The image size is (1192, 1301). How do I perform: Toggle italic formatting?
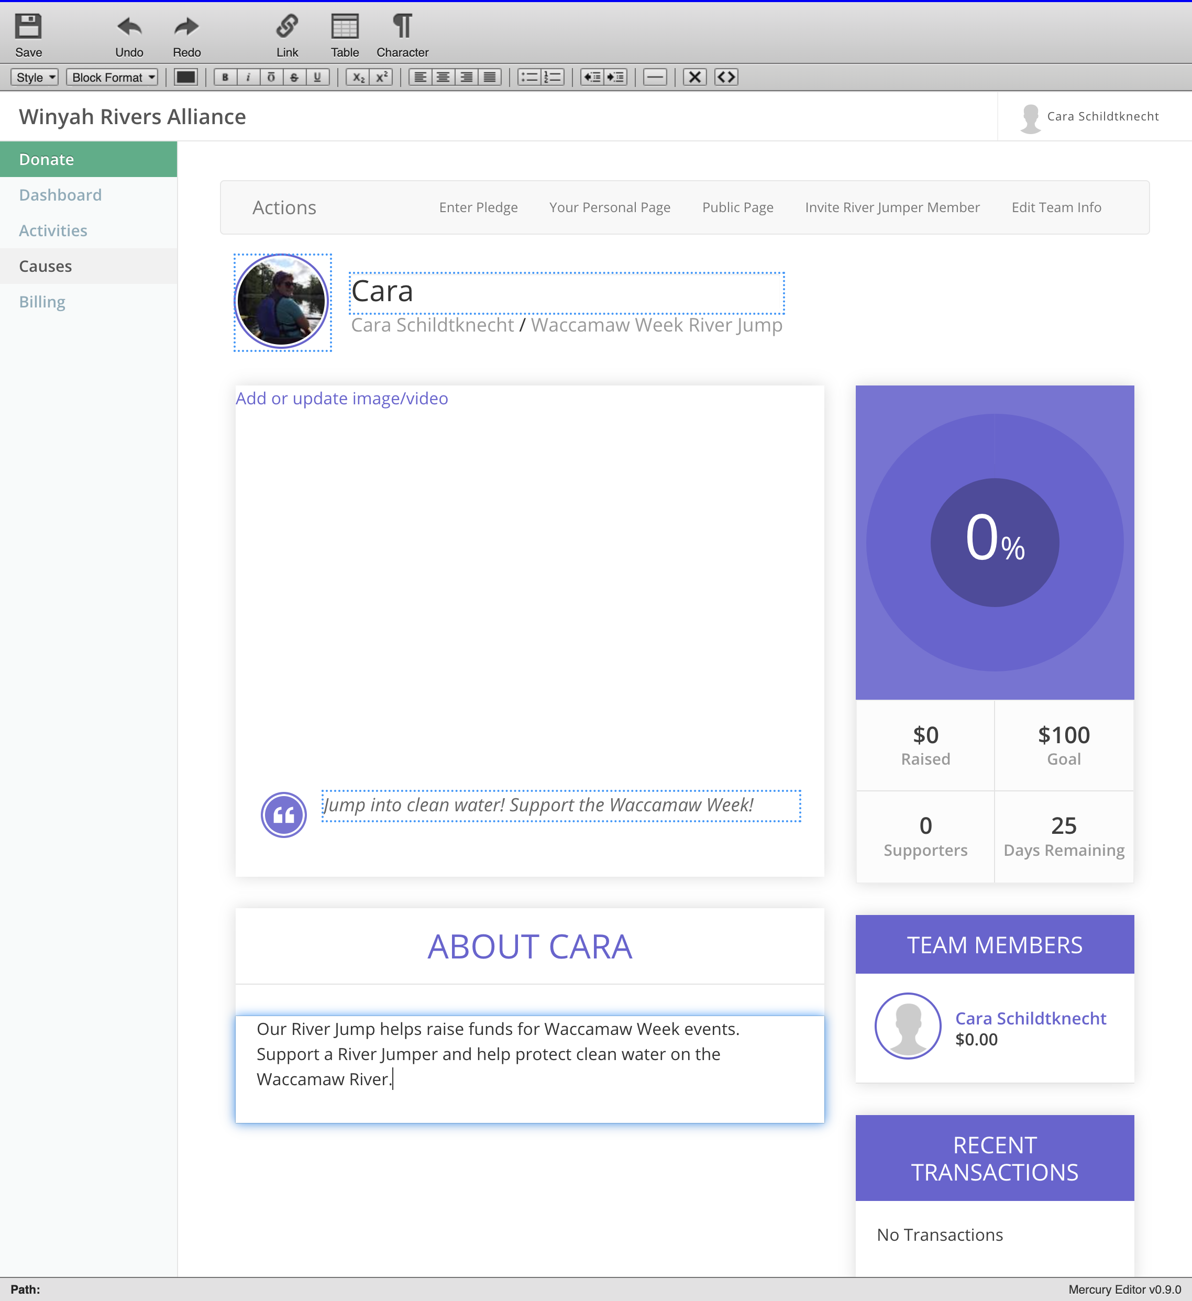pyautogui.click(x=248, y=78)
